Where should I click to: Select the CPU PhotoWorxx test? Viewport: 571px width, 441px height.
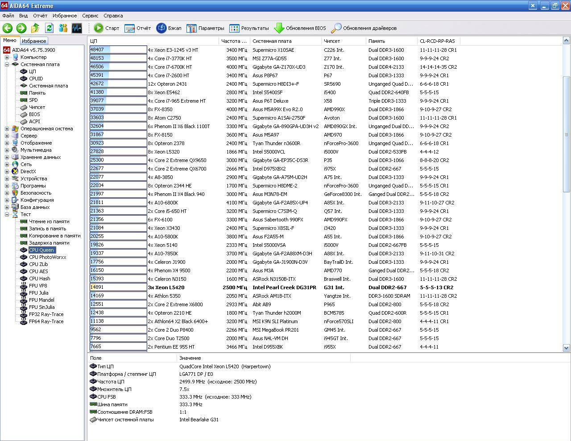[48, 257]
